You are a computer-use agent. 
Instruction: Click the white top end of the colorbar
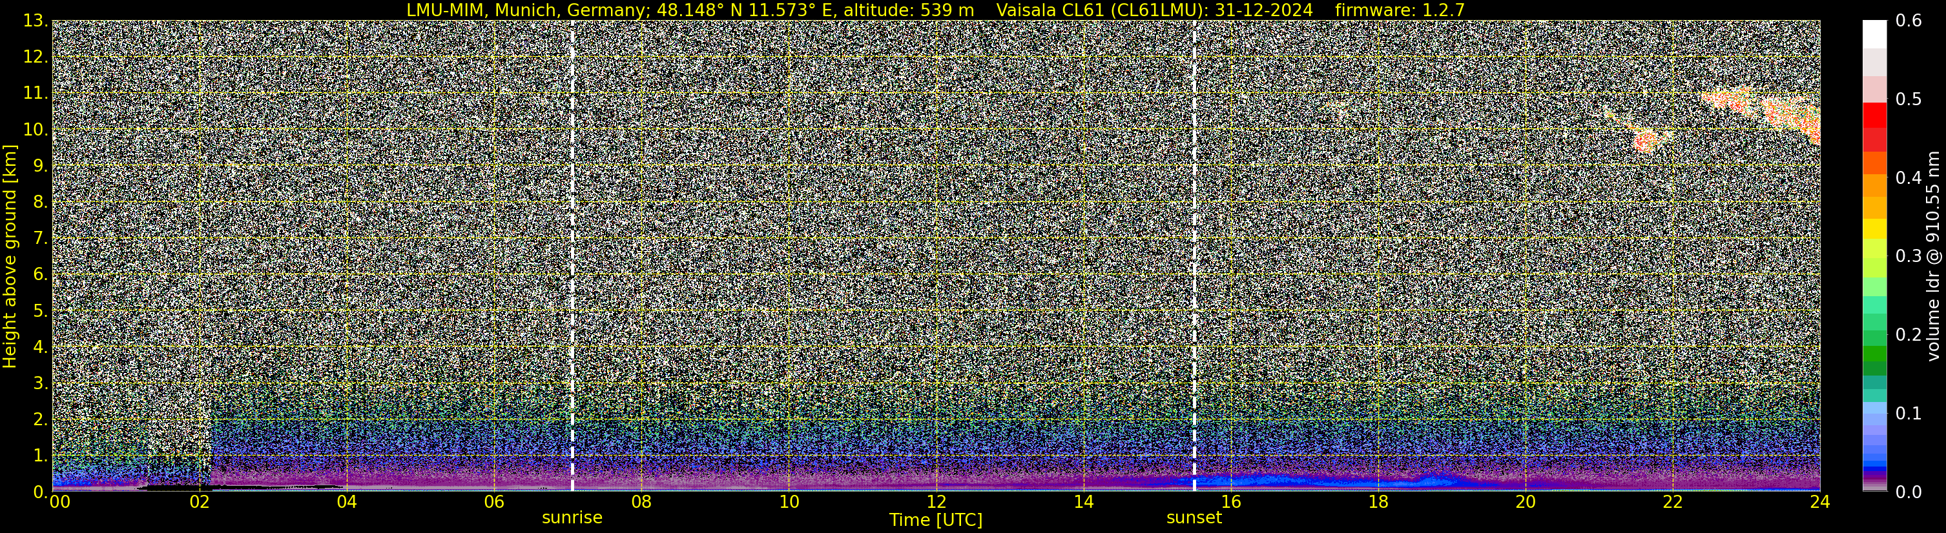(x=1874, y=35)
